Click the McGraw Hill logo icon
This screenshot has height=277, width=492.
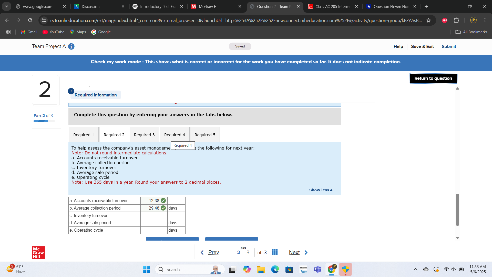[x=38, y=253]
